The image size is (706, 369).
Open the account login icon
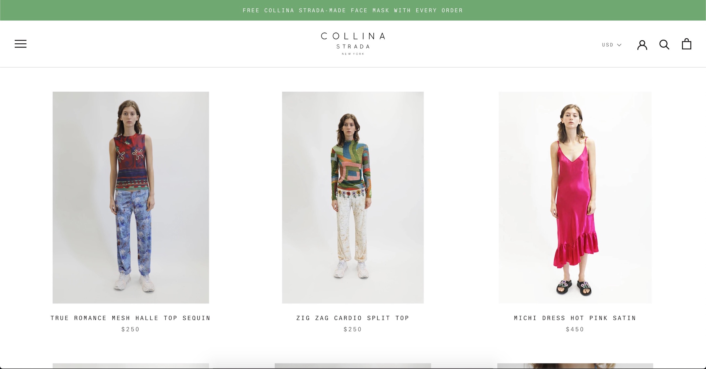click(x=642, y=44)
